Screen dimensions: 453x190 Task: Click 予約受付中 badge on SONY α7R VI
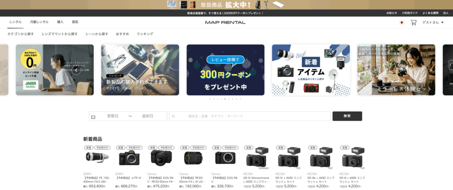(134, 147)
